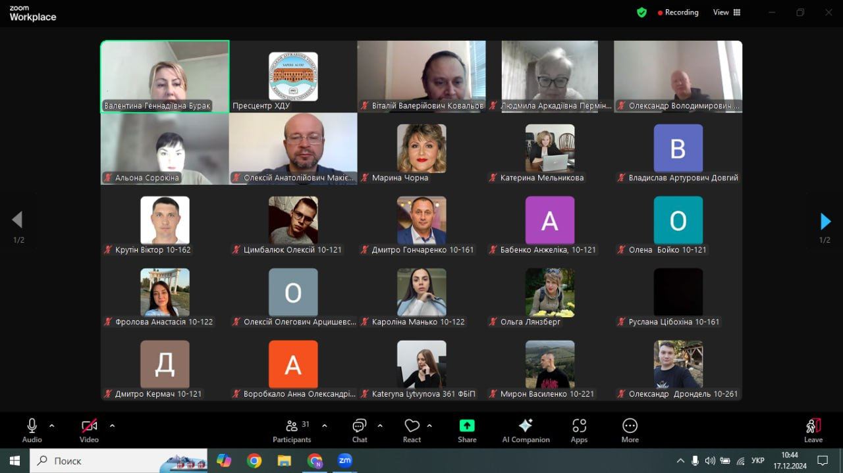Click the system tray microphone icon

coord(695,461)
